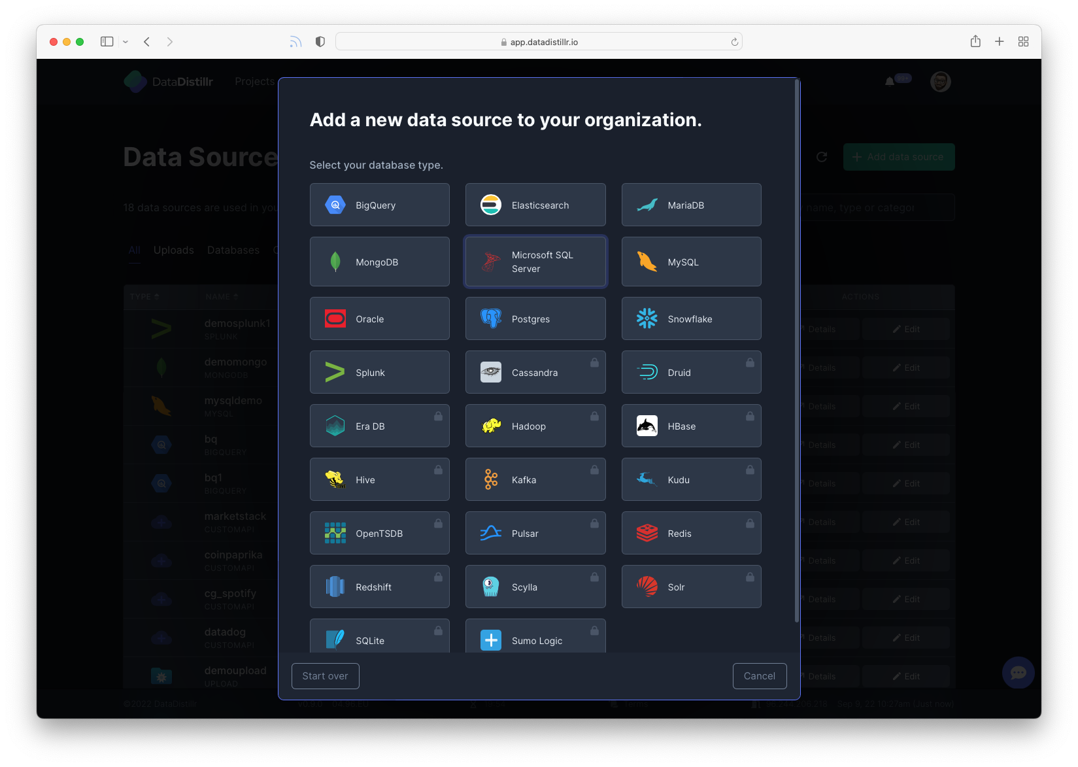
Task: Select Scylla database card
Action: [x=535, y=587]
